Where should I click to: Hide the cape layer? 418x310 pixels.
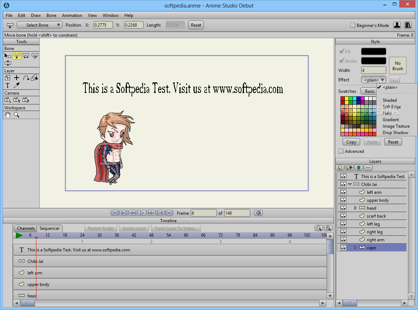343,248
